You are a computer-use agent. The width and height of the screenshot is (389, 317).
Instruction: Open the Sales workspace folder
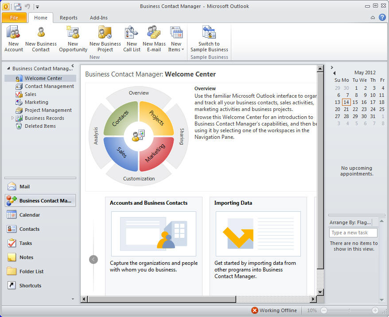point(26,94)
